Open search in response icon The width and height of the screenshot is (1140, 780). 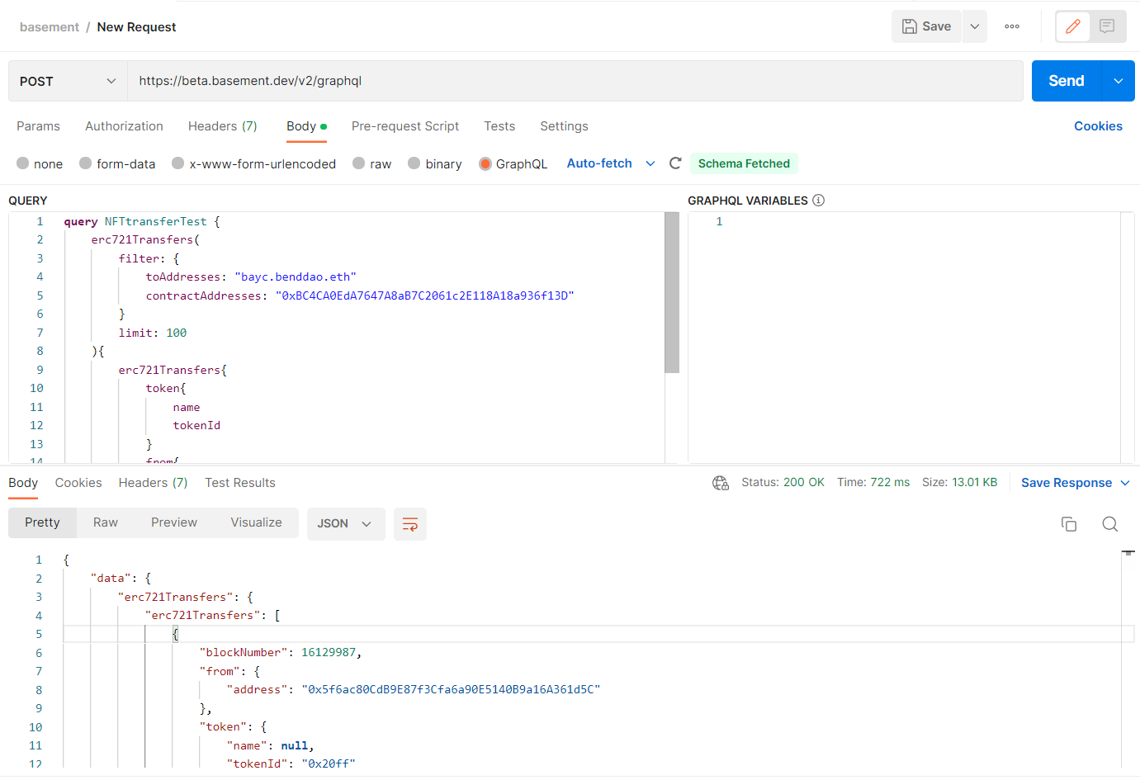(x=1109, y=523)
